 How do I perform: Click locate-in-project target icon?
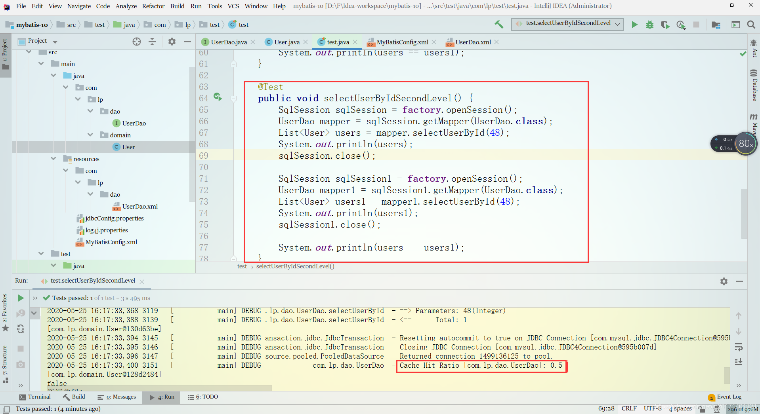point(137,42)
